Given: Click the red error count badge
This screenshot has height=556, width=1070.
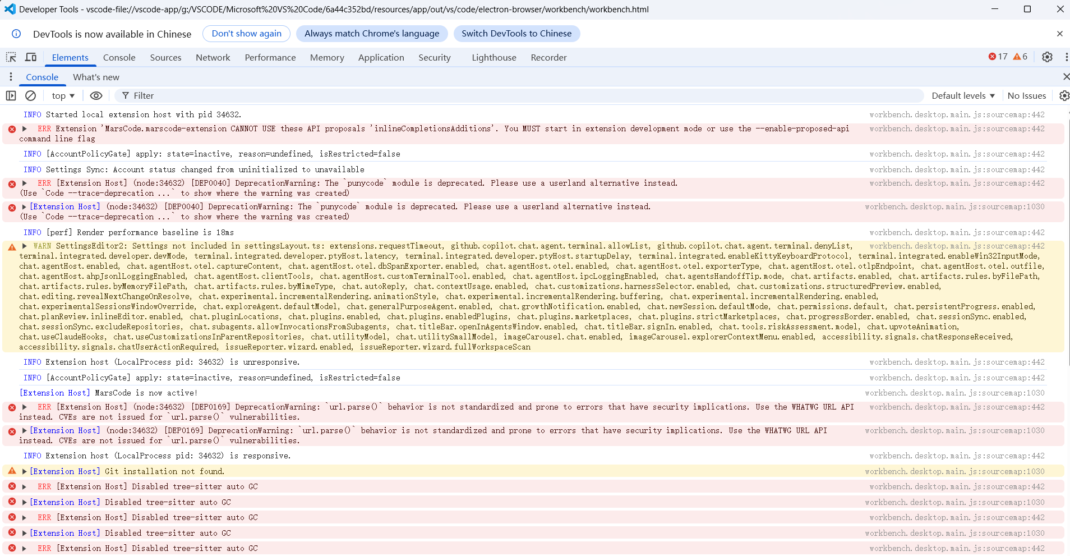Looking at the screenshot, I should tap(998, 57).
